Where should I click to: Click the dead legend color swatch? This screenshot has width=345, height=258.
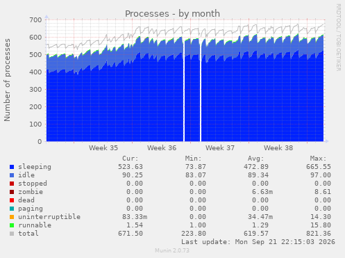coord(12,200)
